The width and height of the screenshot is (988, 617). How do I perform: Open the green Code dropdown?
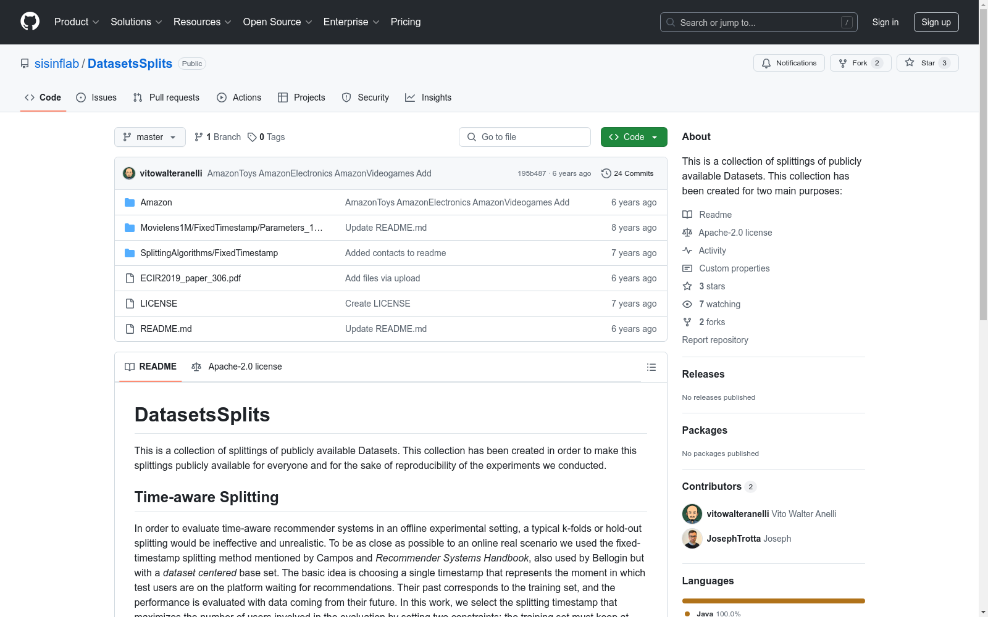tap(634, 137)
